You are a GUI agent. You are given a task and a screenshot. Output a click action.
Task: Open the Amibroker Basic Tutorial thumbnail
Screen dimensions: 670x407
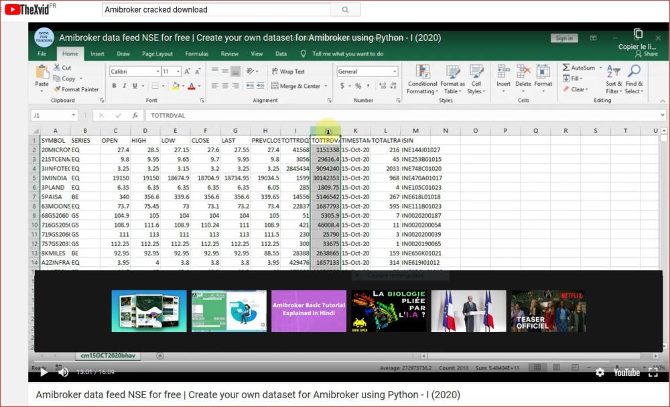309,310
